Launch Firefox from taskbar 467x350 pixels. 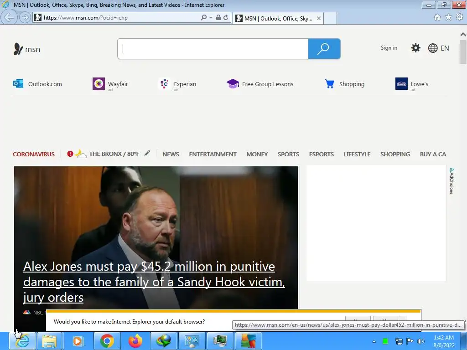(135, 341)
